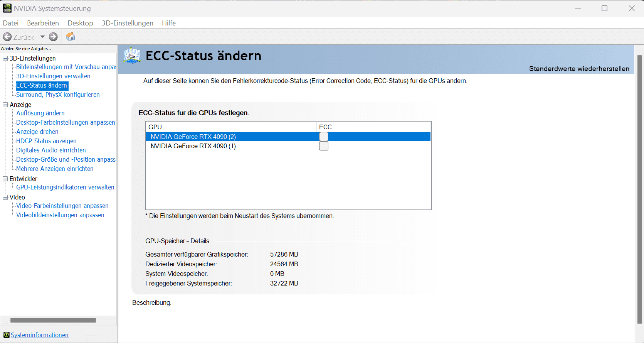
Task: Collapse the 3D-Einstellungen tree node
Action: tap(5, 59)
